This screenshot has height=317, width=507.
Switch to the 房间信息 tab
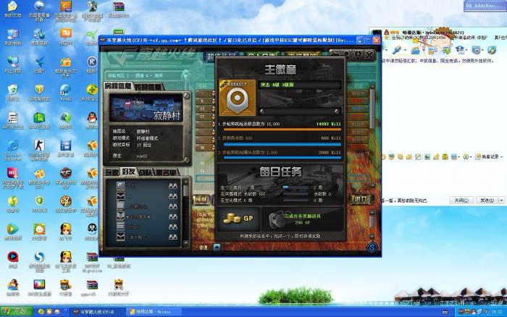(x=118, y=86)
